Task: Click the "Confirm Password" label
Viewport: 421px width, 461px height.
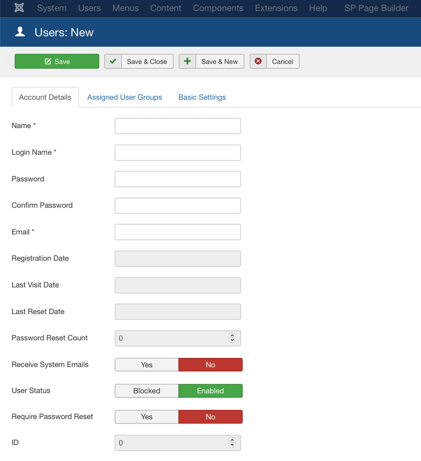Action: [x=42, y=205]
